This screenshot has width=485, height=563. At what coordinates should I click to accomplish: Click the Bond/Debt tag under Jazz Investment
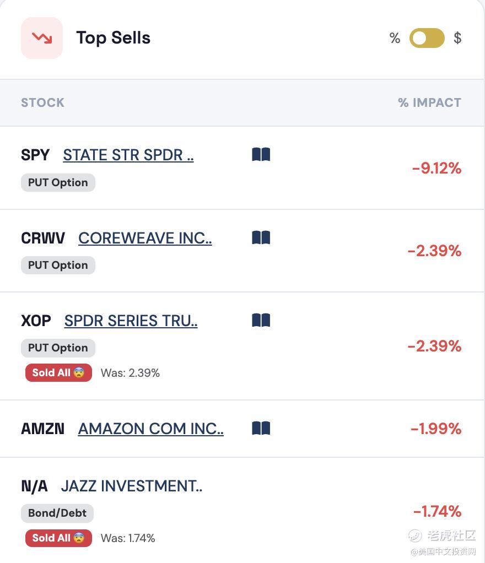(57, 513)
